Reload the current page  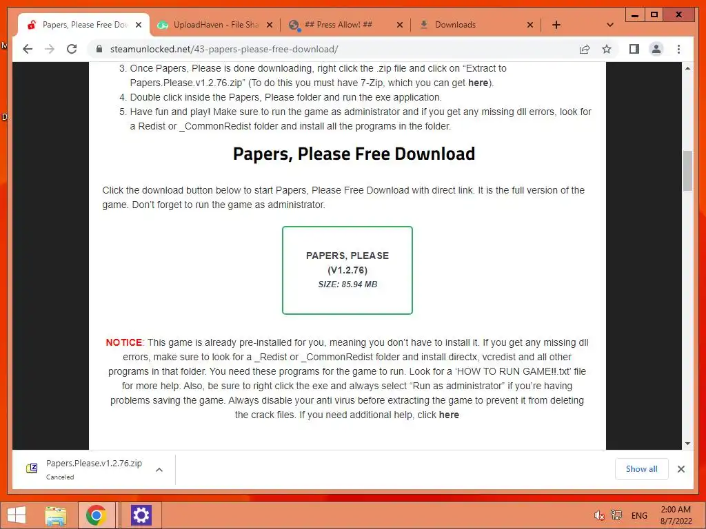click(x=72, y=49)
